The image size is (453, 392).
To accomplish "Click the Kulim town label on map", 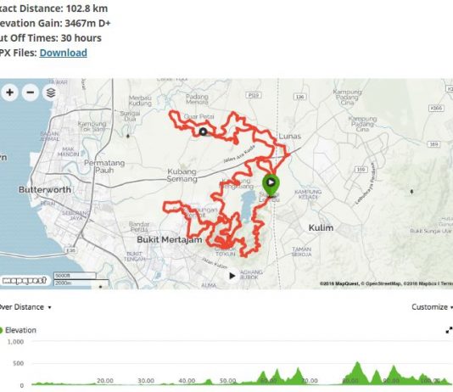I will [321, 227].
